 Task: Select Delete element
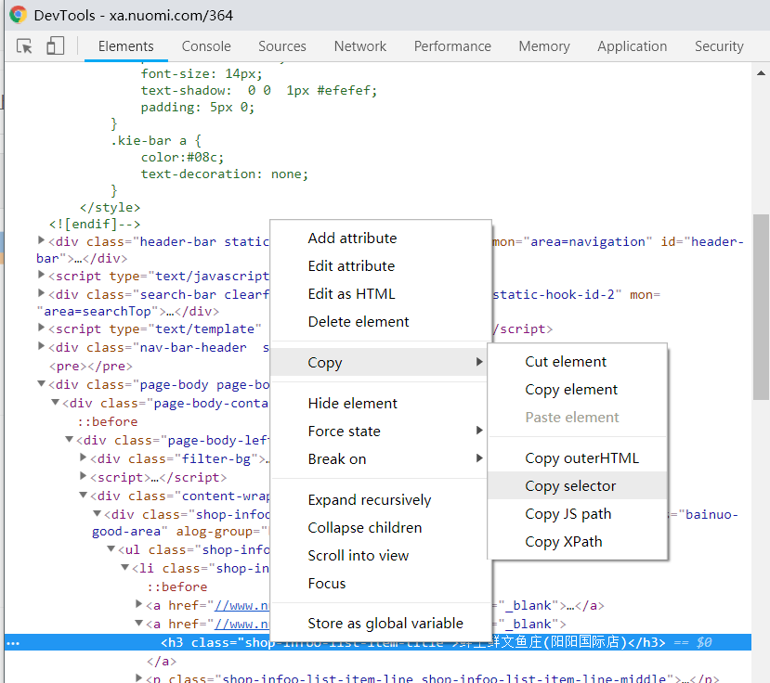pyautogui.click(x=381, y=322)
